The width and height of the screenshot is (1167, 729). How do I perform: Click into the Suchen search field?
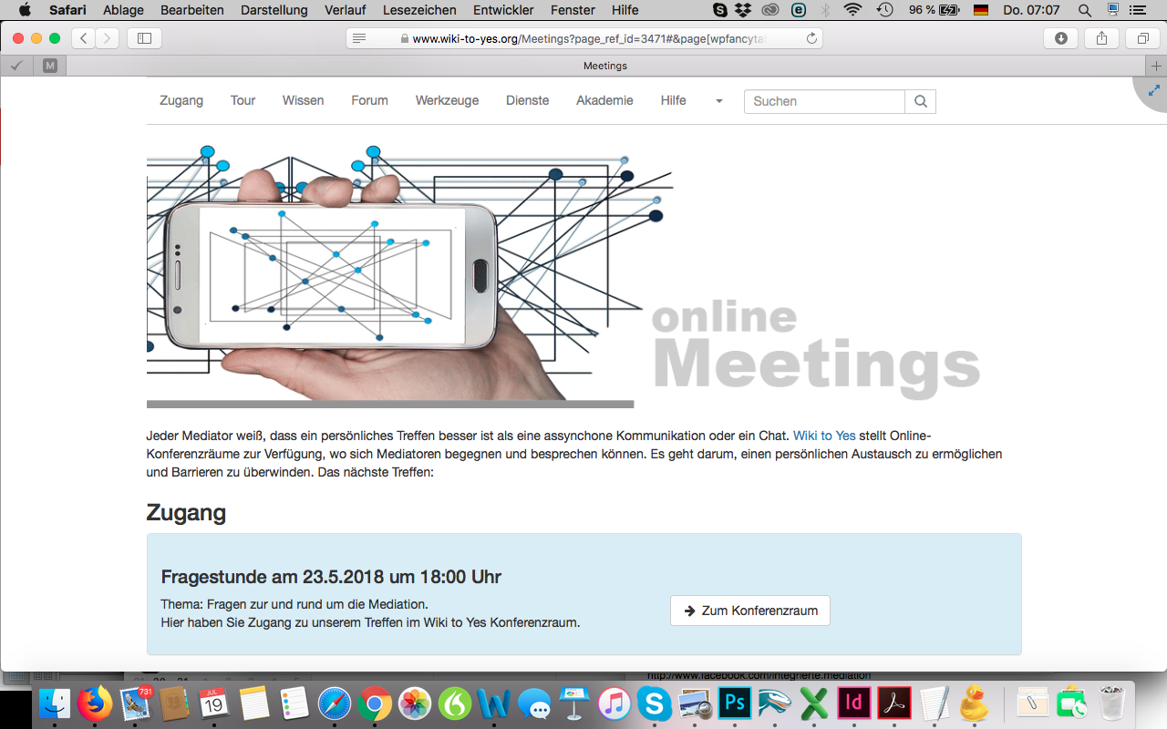pos(824,101)
